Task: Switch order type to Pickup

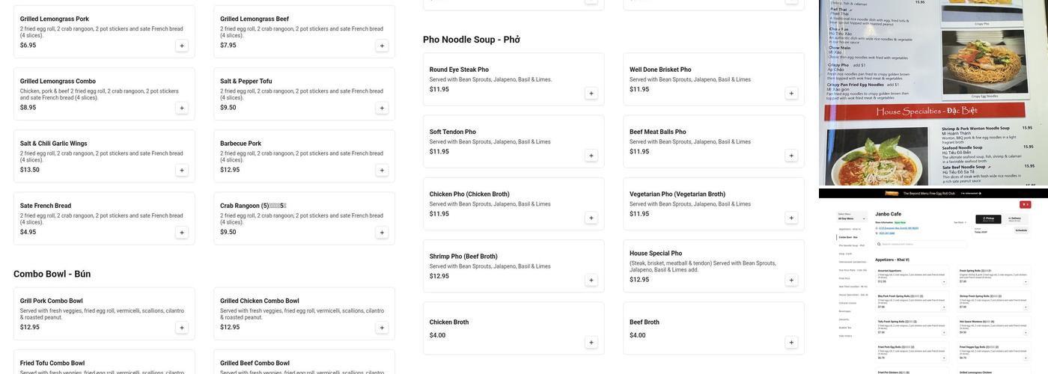Action: click(987, 219)
